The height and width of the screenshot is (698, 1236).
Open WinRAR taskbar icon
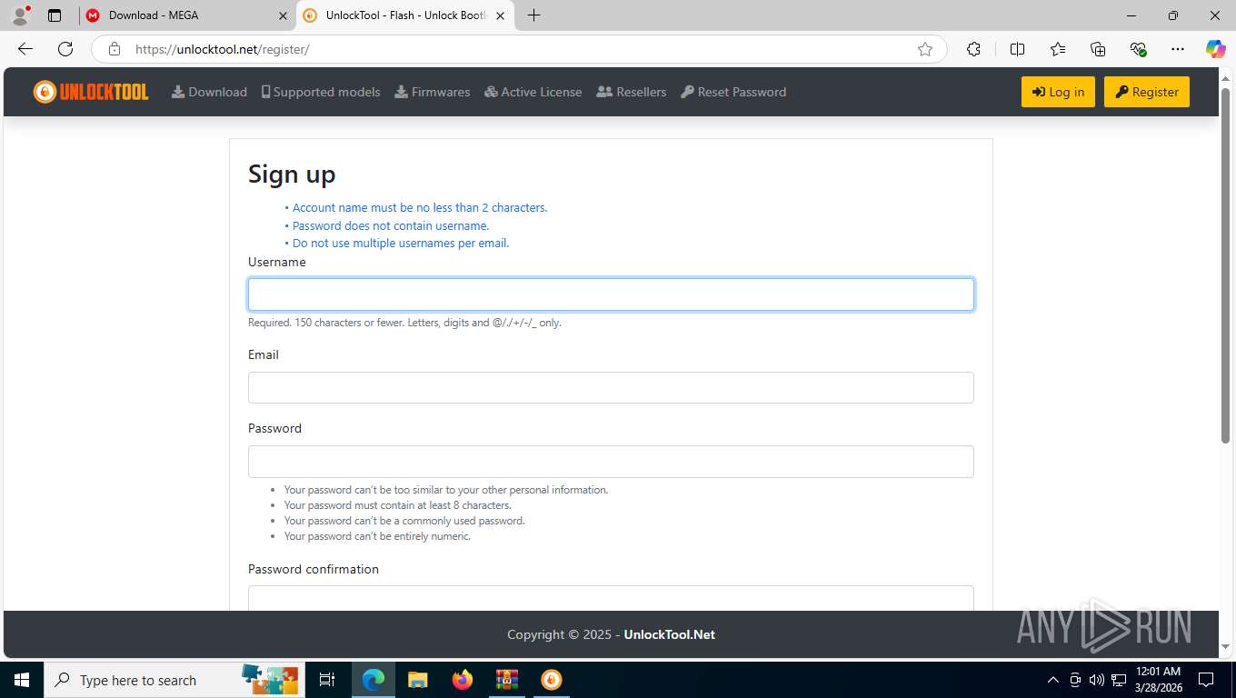[507, 680]
